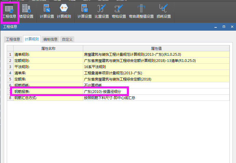The height and width of the screenshot is (163, 236).
Task: Minimize the 工程信息 dialog window
Action: click(216, 27)
